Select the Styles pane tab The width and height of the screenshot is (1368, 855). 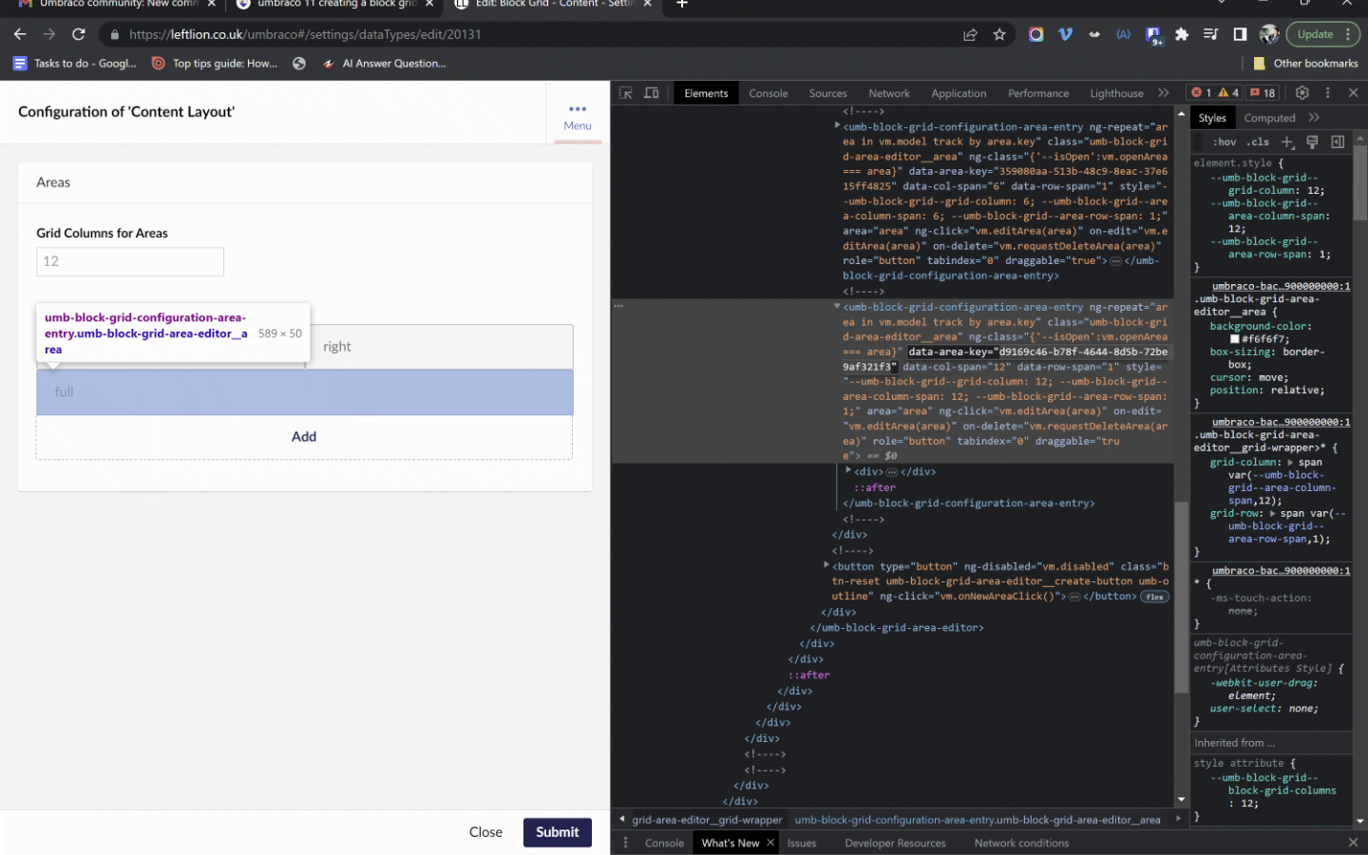(1212, 118)
